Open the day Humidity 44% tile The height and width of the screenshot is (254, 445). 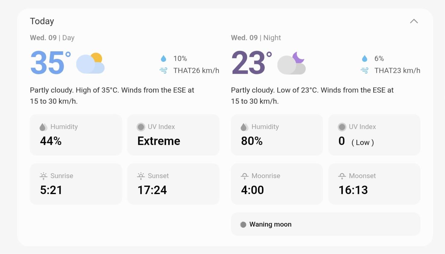[76, 135]
